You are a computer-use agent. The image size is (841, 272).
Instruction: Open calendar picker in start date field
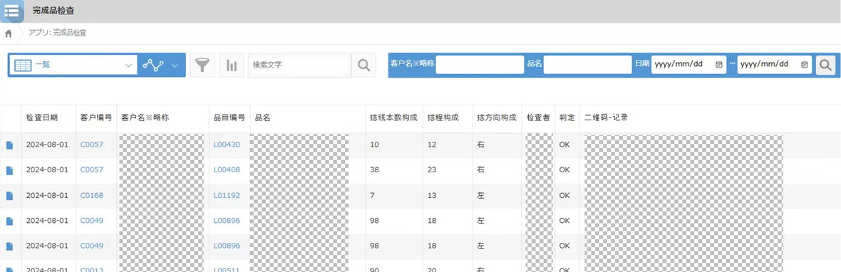click(x=718, y=64)
